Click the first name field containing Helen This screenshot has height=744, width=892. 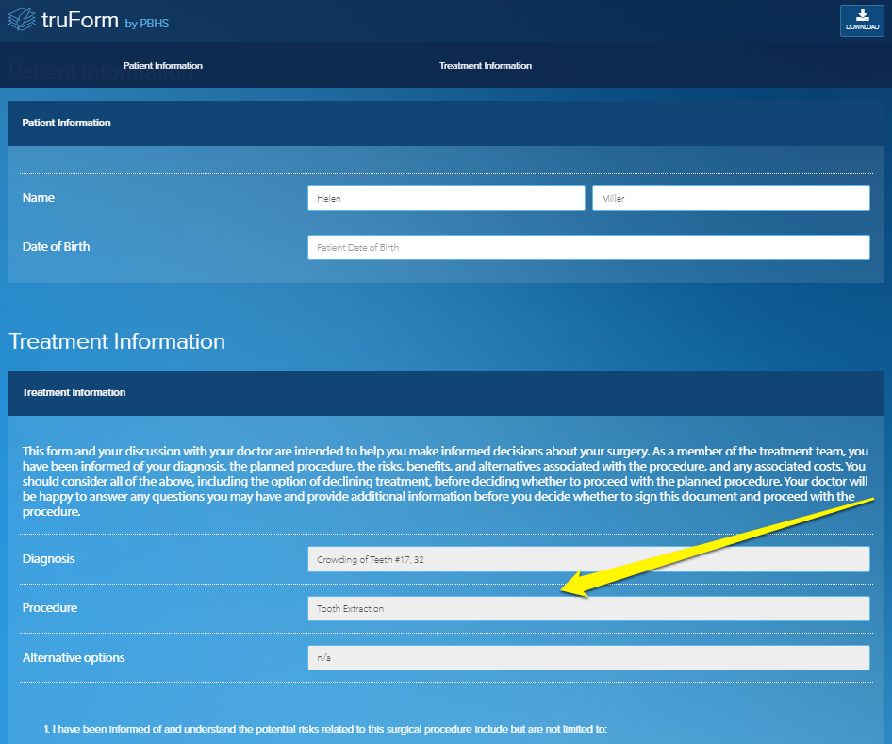[x=445, y=198]
